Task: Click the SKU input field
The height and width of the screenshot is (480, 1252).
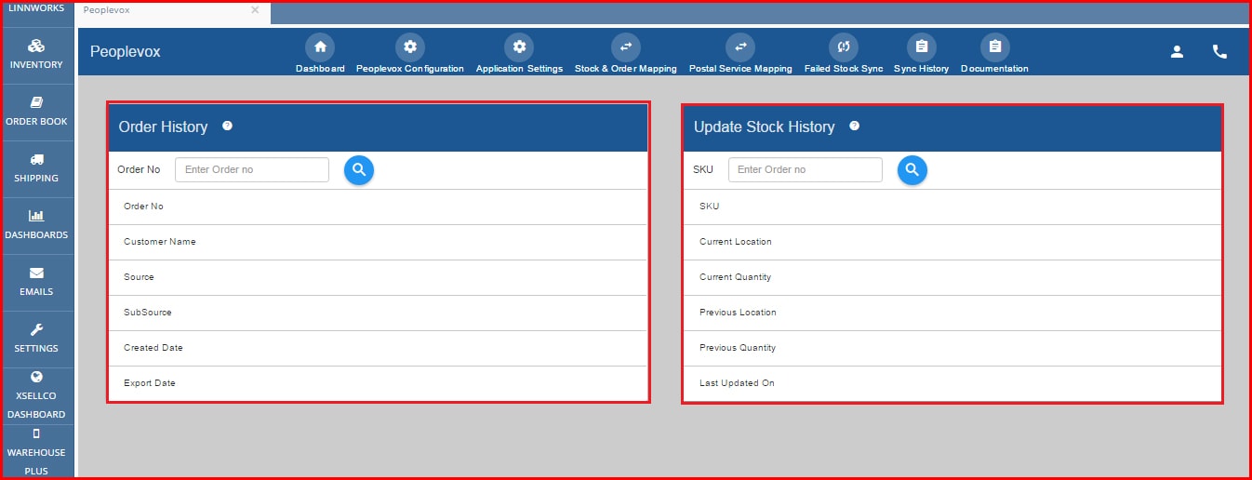Action: tap(806, 169)
